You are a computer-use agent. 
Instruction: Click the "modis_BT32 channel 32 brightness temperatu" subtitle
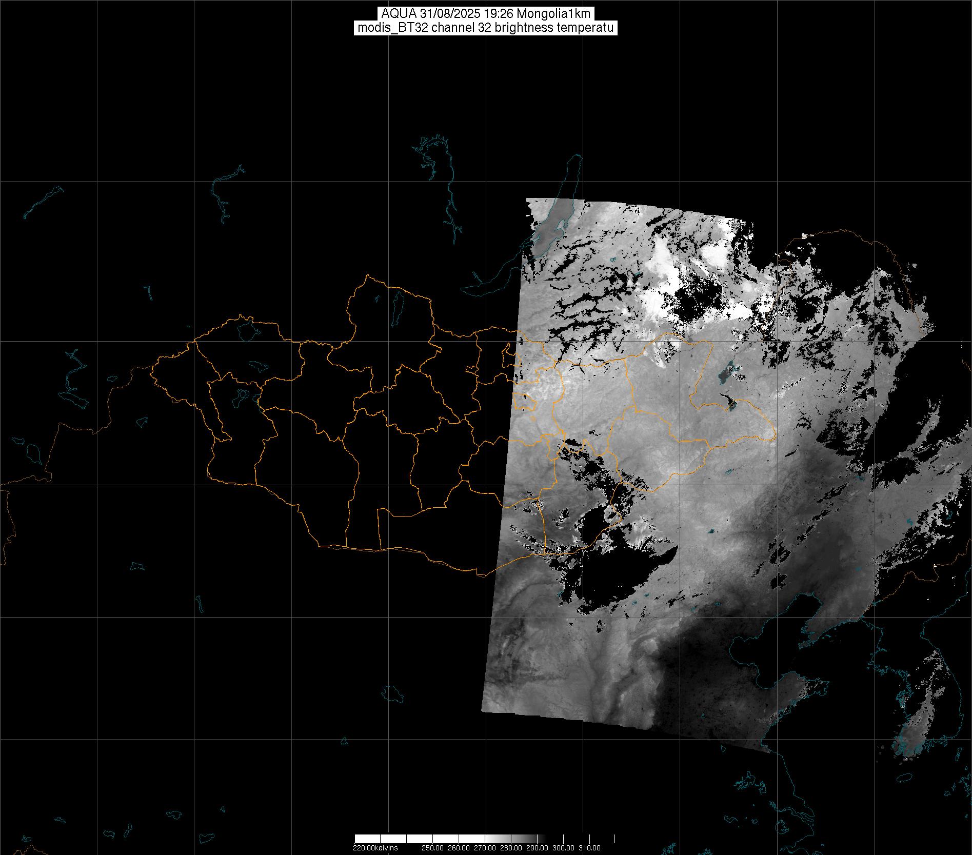click(x=486, y=28)
